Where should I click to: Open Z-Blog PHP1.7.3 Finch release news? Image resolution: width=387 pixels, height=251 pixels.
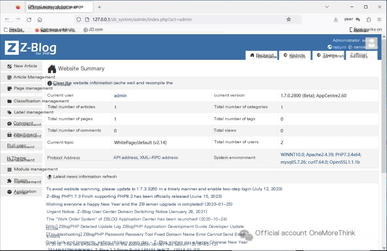point(134,197)
